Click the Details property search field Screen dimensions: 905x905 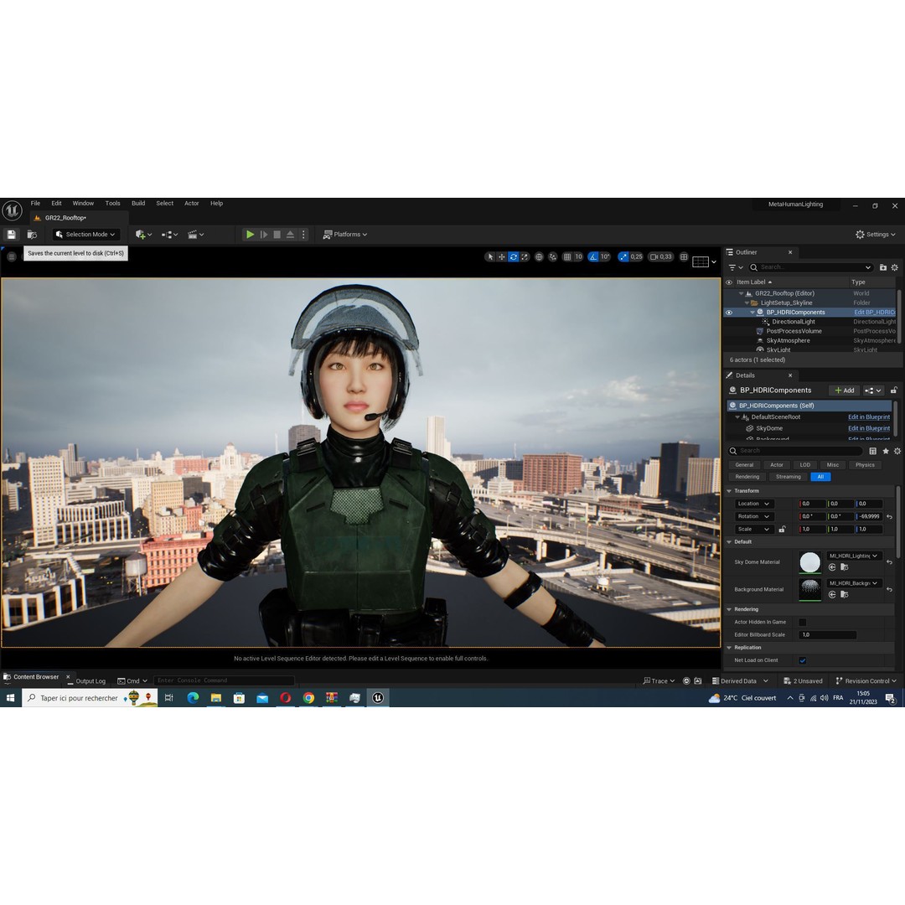click(x=795, y=451)
